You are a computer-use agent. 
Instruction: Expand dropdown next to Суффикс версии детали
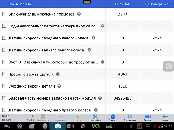click(x=59, y=86)
